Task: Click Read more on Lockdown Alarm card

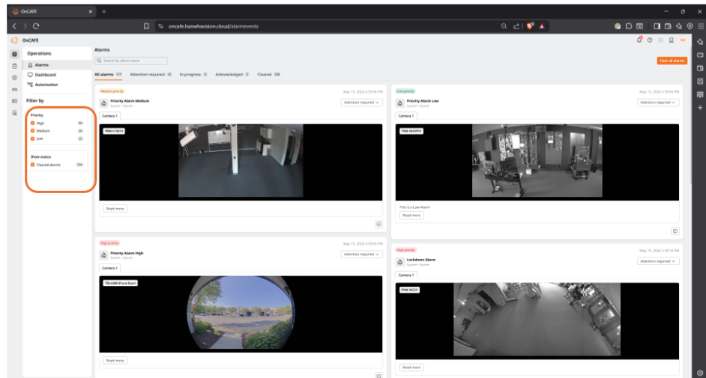Action: (411, 368)
